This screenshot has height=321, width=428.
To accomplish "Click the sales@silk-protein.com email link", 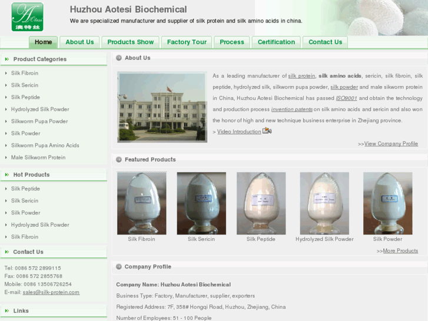I will point(51,292).
